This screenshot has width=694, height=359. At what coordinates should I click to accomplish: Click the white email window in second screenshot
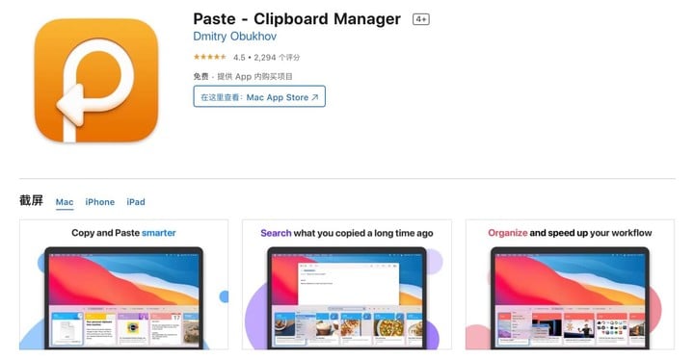click(349, 283)
